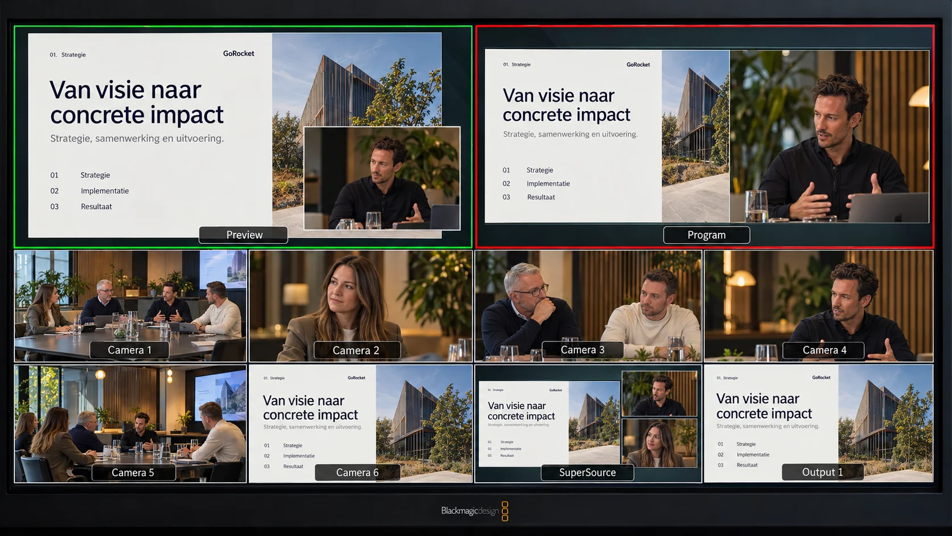The height and width of the screenshot is (536, 952).
Task: Click GoRocket logo in Preview slide
Action: [239, 54]
